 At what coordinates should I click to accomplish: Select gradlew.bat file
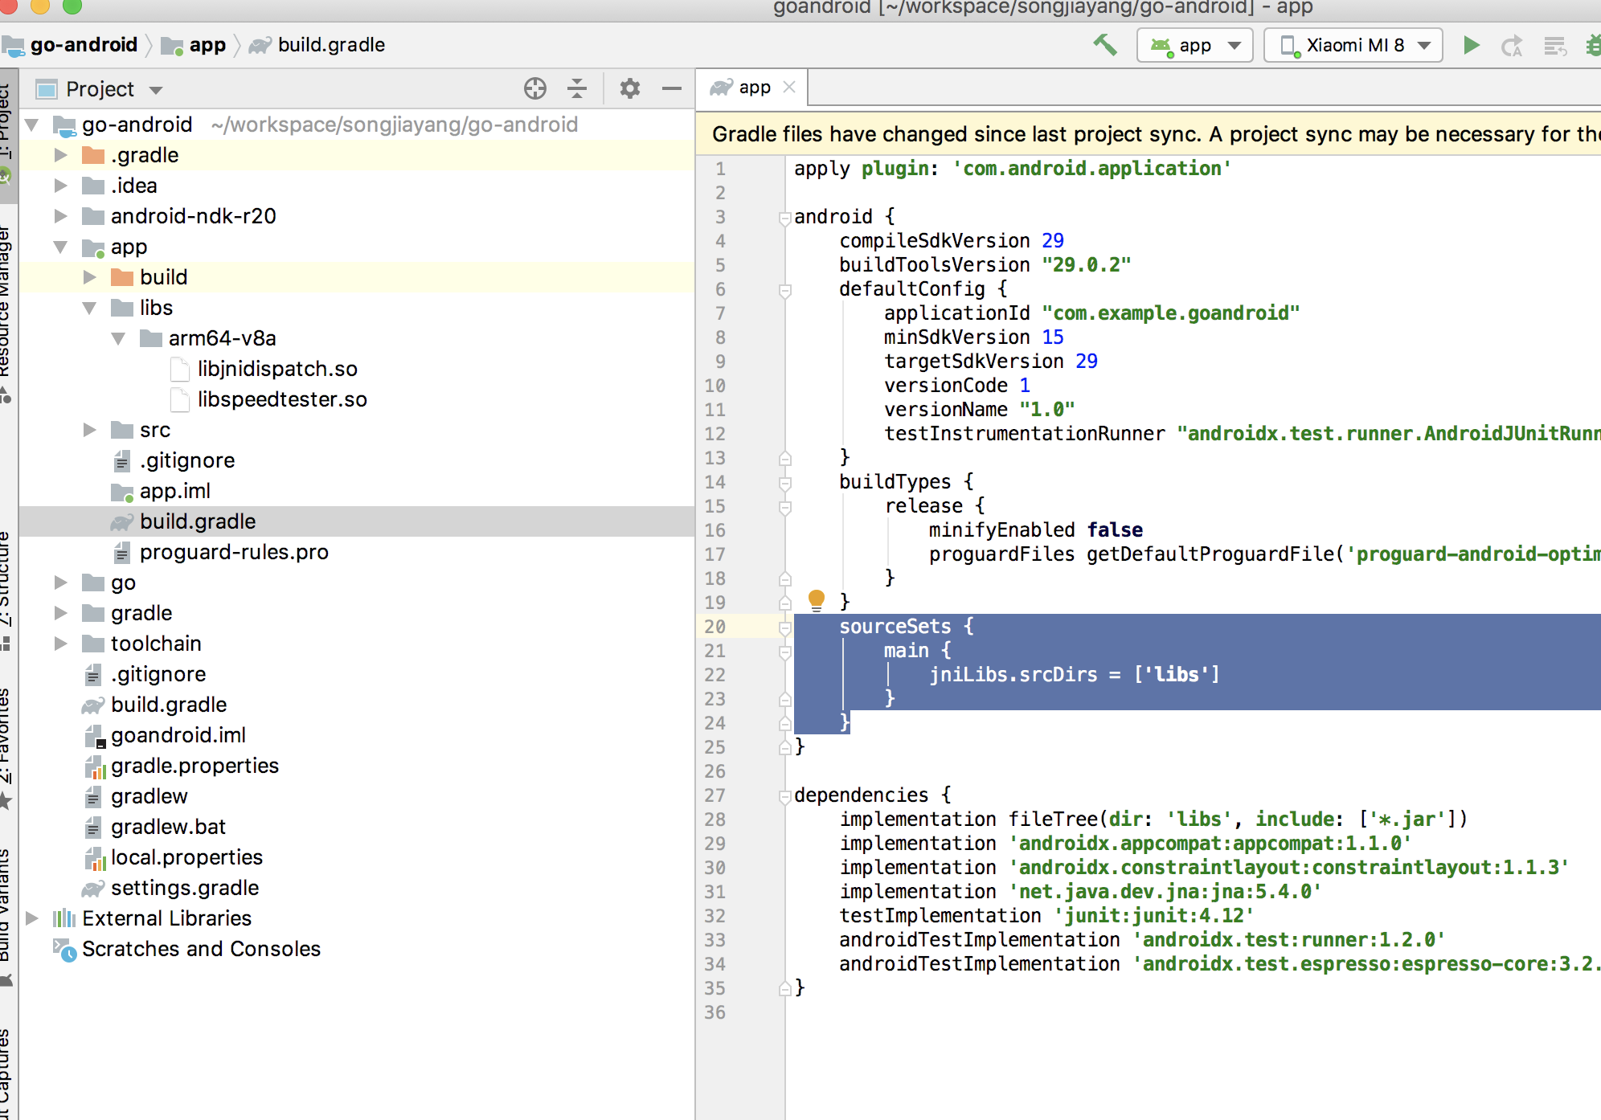tap(168, 827)
